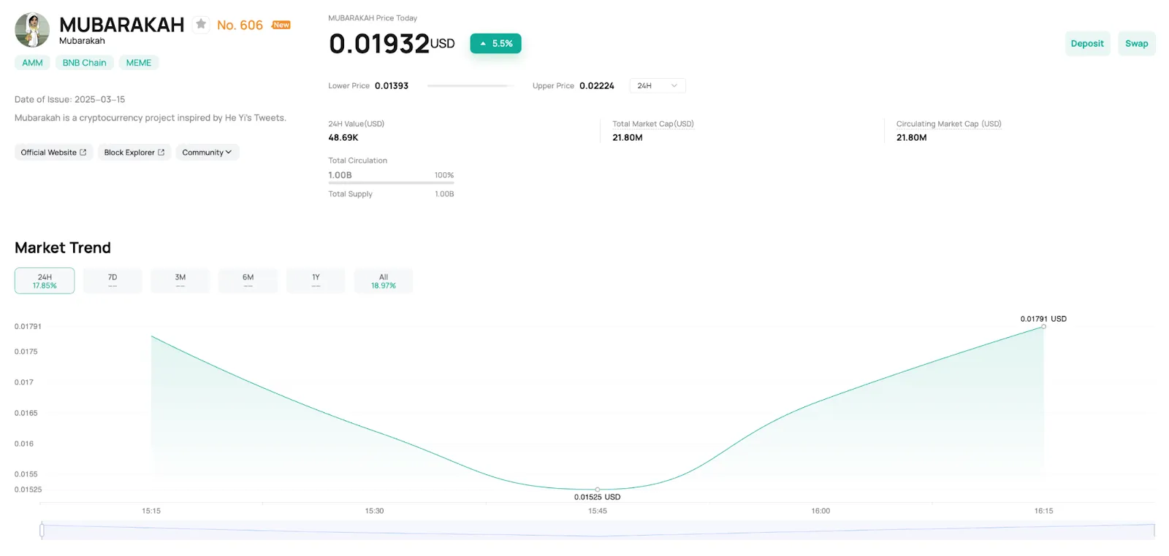Click the Upper Price 0.02224 value

coord(597,86)
